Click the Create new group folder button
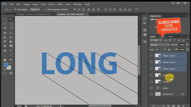Screen dimensions: 191x107 click(x=173, y=106)
